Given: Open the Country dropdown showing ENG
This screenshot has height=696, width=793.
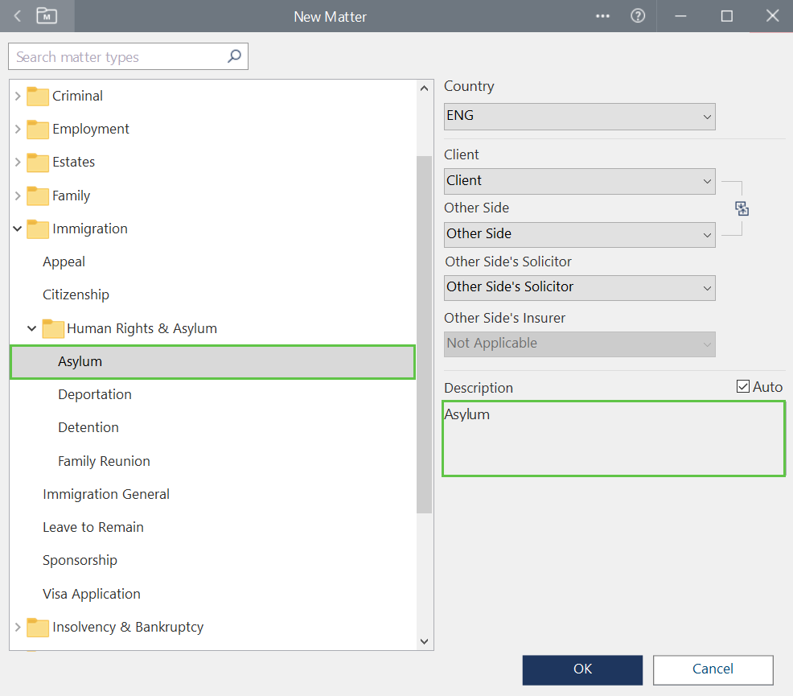Looking at the screenshot, I should (x=579, y=116).
